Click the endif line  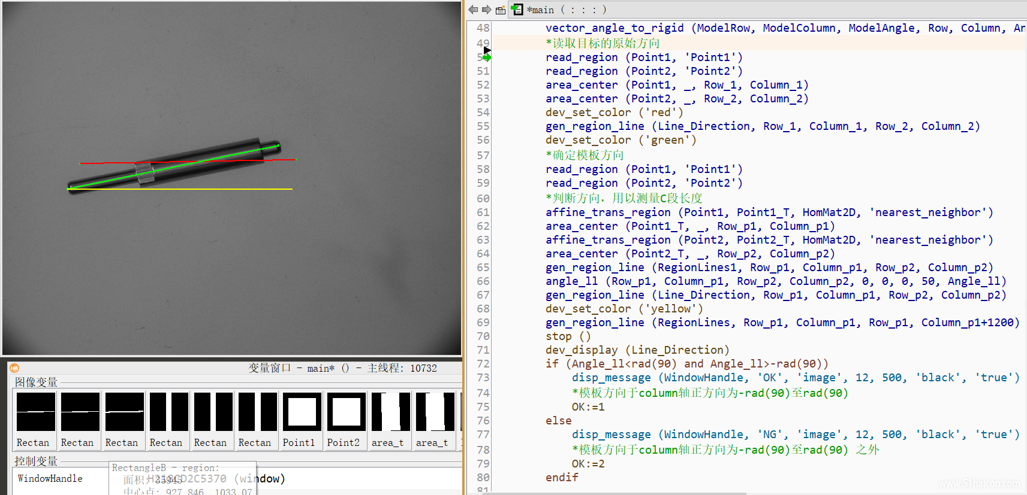tap(562, 478)
